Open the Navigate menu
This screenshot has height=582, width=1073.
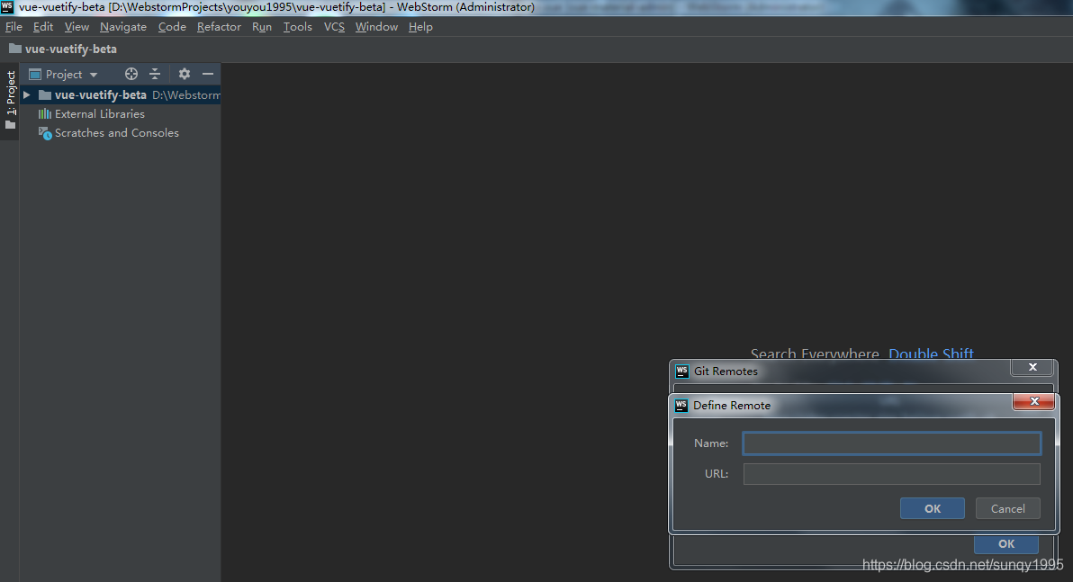tap(123, 27)
